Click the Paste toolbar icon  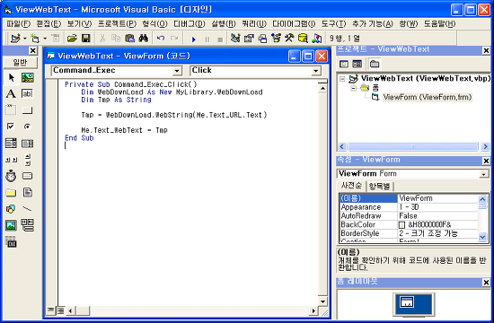click(129, 39)
